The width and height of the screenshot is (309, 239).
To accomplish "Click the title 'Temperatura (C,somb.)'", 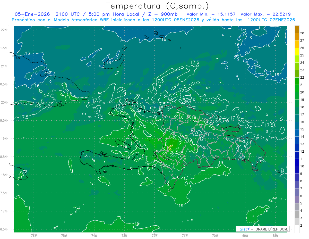I will click(157, 6).
